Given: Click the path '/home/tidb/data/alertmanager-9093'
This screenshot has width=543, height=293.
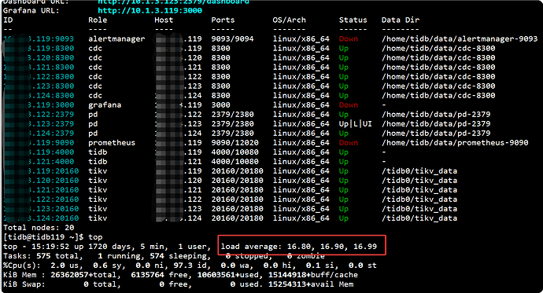Looking at the screenshot, I should pos(460,39).
